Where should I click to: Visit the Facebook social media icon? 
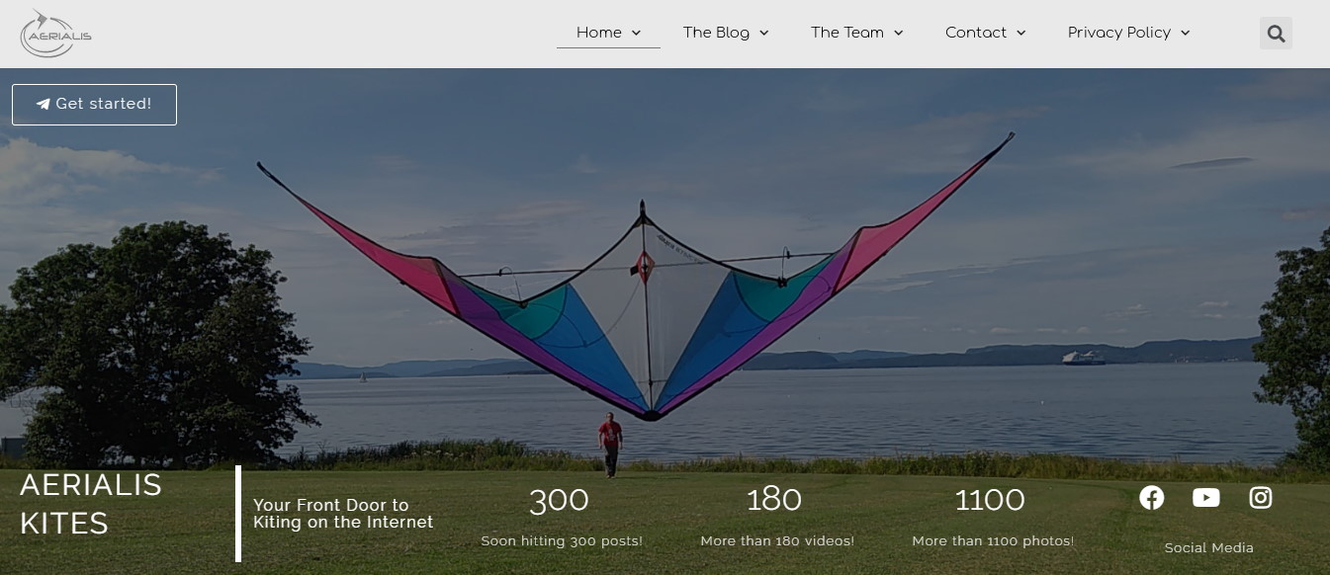(1152, 498)
